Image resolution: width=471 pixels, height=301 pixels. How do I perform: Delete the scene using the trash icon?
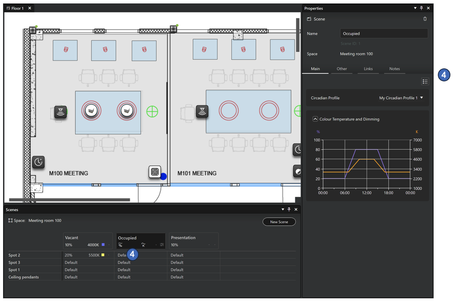[425, 19]
